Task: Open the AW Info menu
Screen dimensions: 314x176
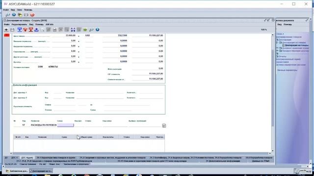Action: click(x=50, y=24)
